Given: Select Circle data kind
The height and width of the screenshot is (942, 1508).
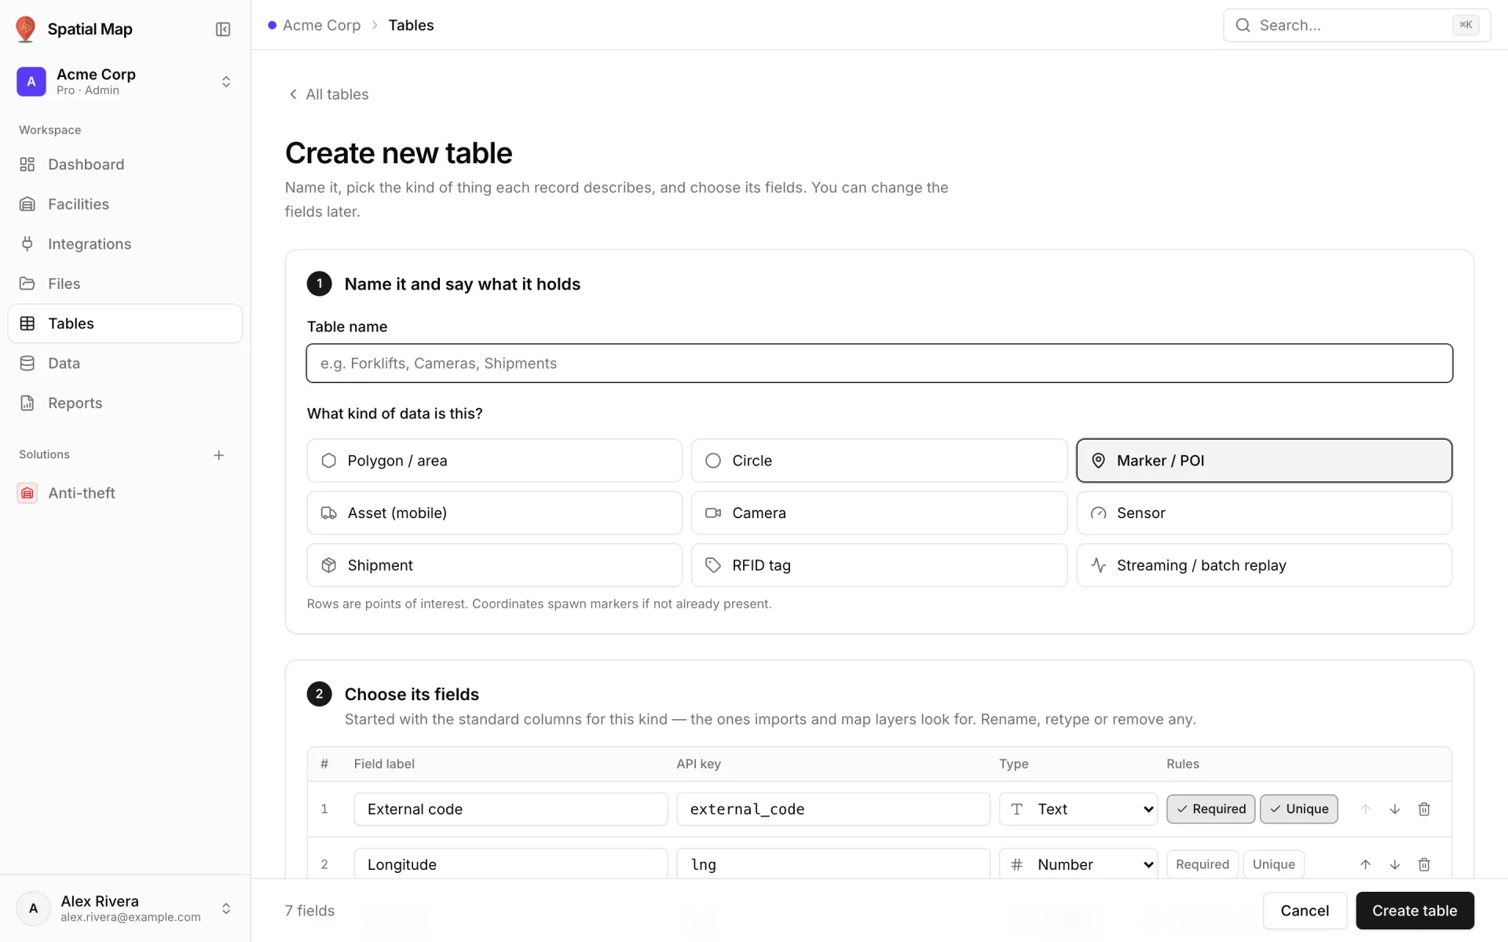Looking at the screenshot, I should click(879, 461).
